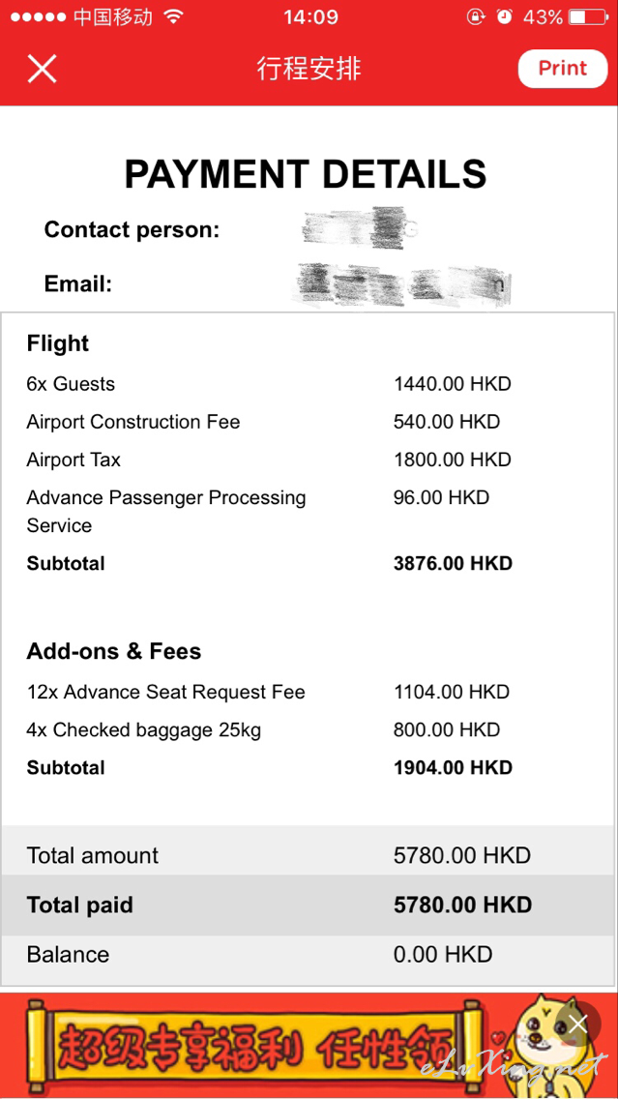Tap the Flight subtotal 3876.00 HKD
This screenshot has height=1099, width=618.
[x=453, y=563]
